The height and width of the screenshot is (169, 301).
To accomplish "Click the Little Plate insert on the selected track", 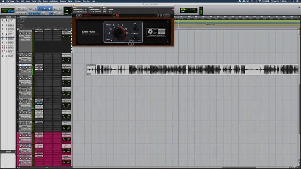I will pyautogui.click(x=39, y=69).
